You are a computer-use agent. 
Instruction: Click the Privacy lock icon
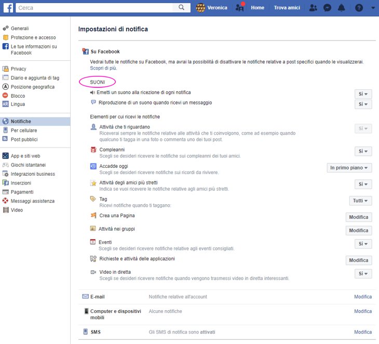[x=6, y=69]
